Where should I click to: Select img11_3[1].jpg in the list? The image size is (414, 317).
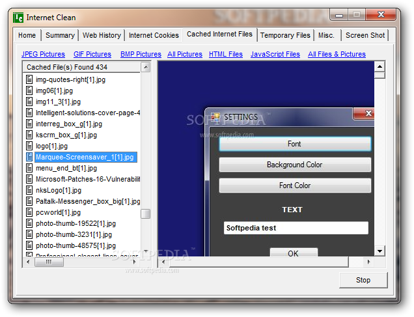click(59, 102)
